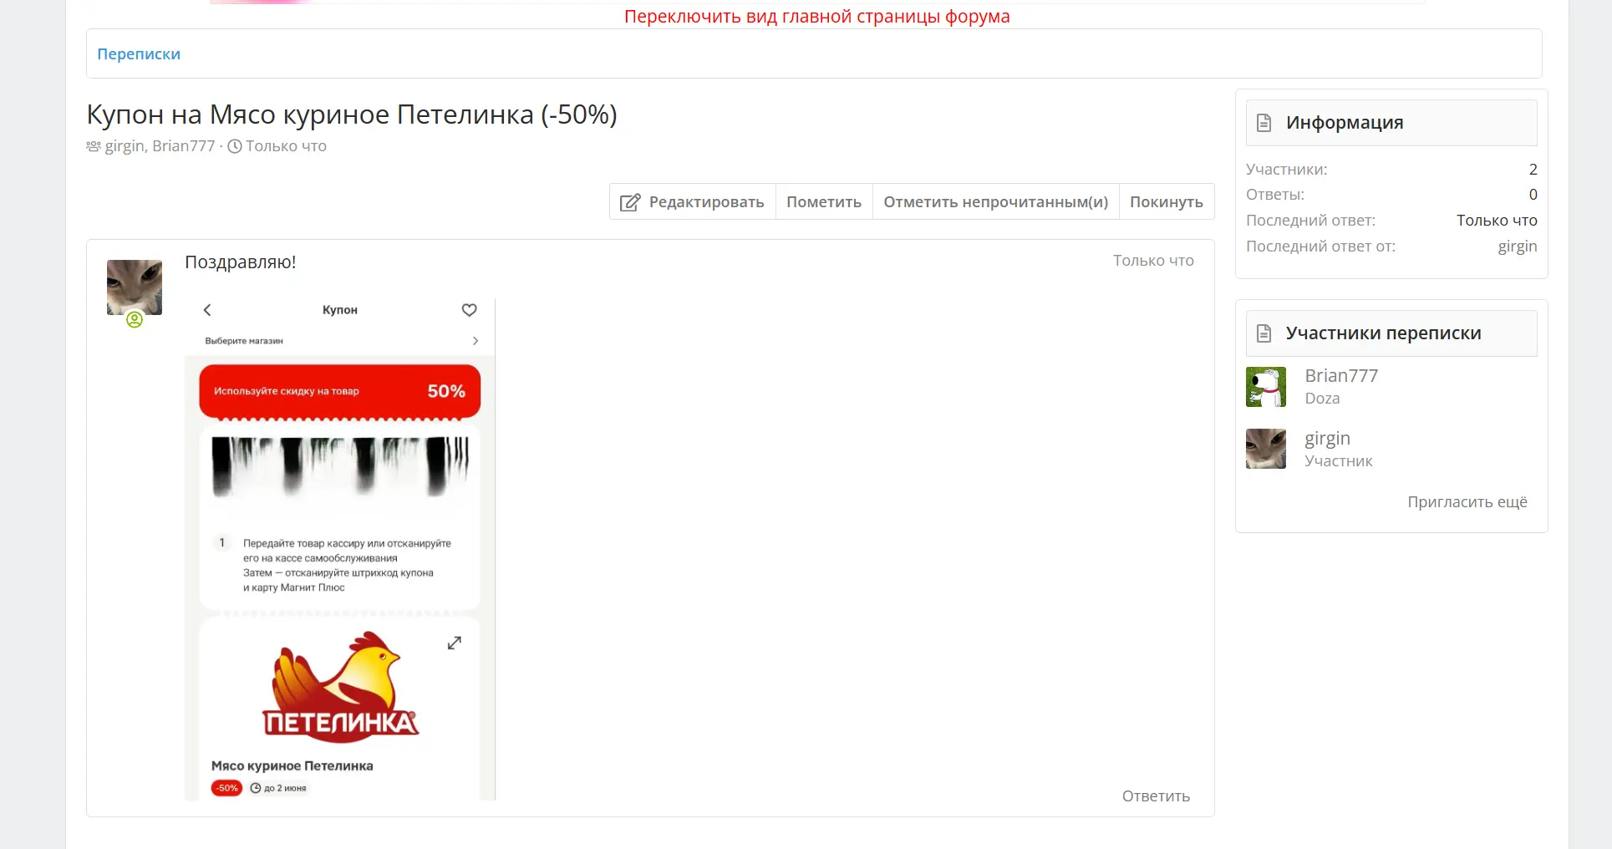Open girgin profile in participants panel
Viewport: 1612px width, 849px height.
pyautogui.click(x=1328, y=439)
